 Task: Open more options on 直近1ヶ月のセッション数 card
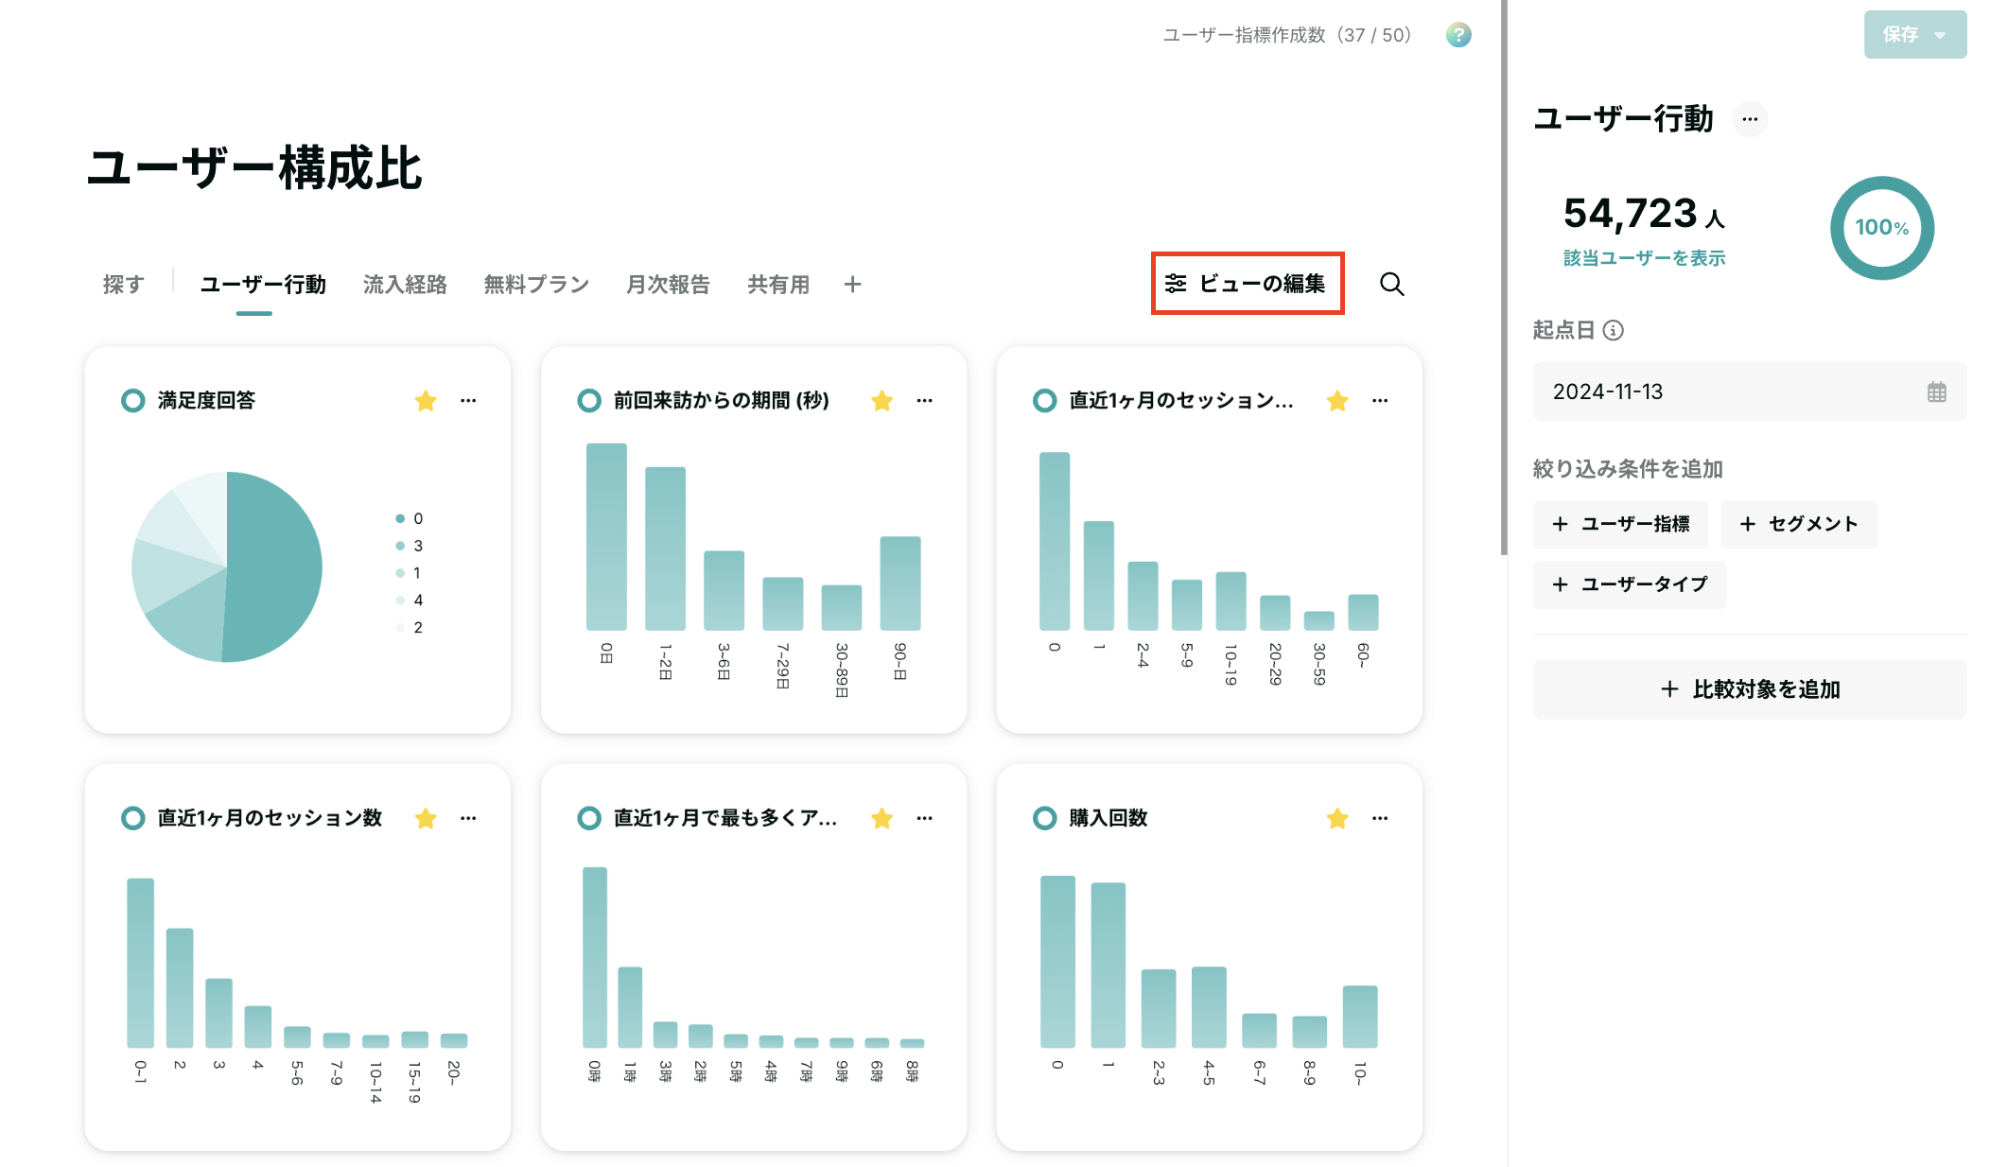(468, 818)
